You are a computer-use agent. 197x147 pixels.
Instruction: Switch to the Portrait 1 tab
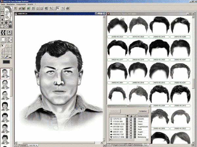click(23, 144)
